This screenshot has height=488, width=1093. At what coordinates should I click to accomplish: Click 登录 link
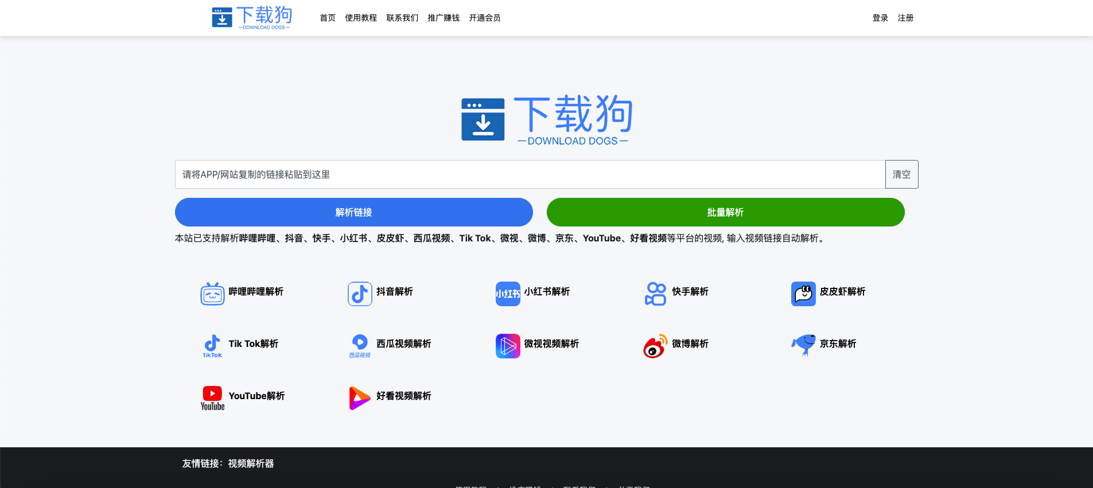[x=880, y=18]
